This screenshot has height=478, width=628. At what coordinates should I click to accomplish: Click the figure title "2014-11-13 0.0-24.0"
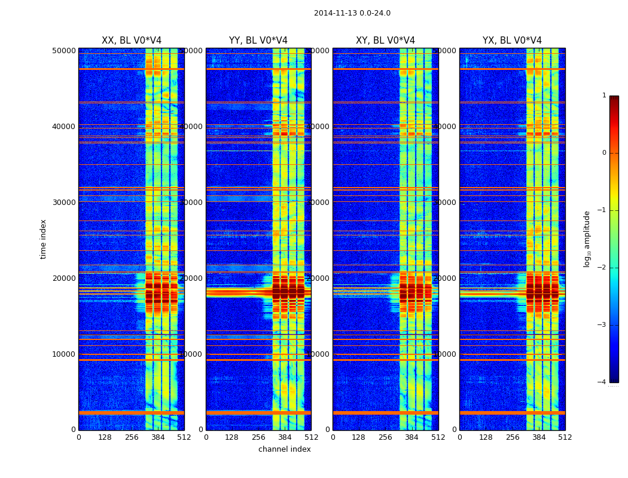352,13
